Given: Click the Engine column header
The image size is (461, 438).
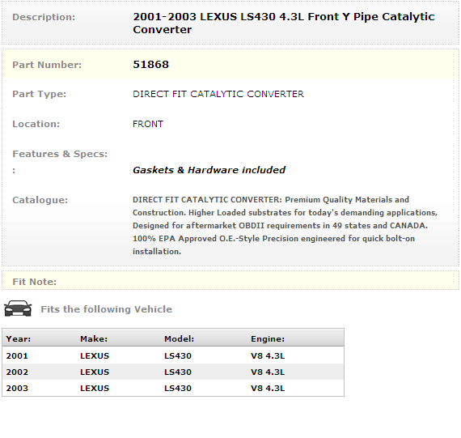Looking at the screenshot, I should (268, 338).
